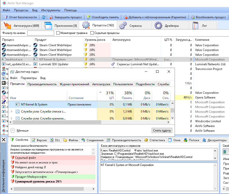Enable Скрытые процессы checkbox
This screenshot has width=229, height=194.
tap(92, 33)
